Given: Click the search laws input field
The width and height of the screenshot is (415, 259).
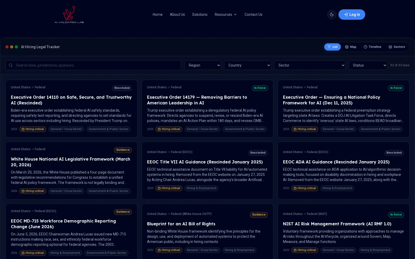Looking at the screenshot, I should pos(93,65).
